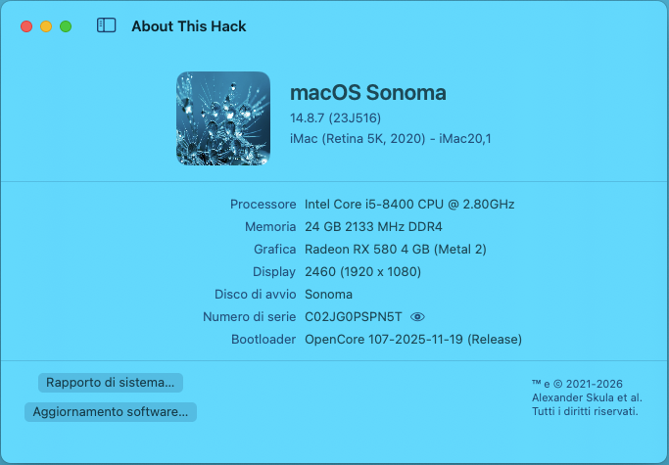
Task: Close the About This Hack window
Action: coord(26,26)
